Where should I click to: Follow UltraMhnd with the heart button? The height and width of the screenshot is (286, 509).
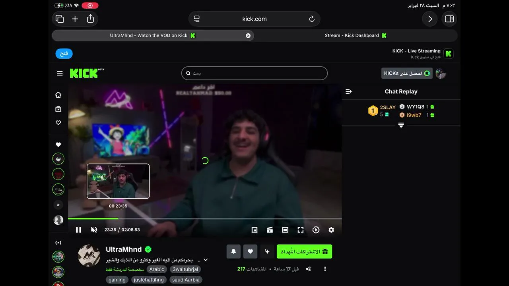(x=250, y=251)
